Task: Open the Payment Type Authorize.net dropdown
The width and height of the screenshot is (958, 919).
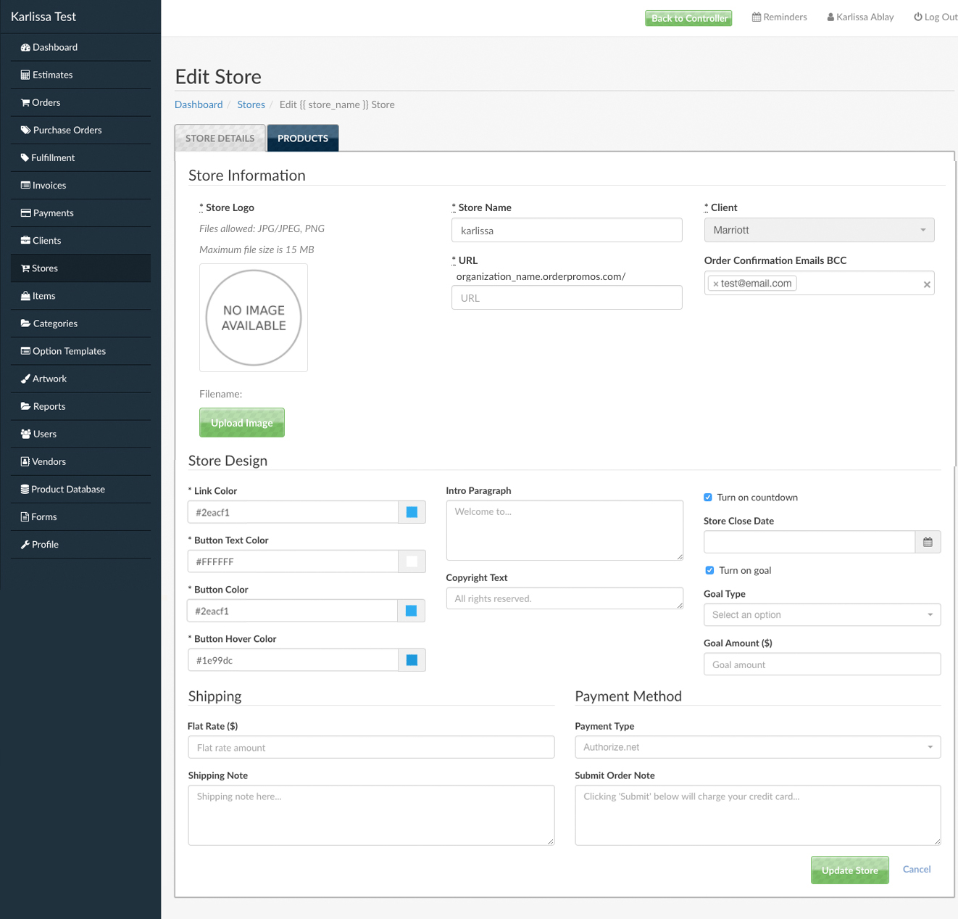Action: (x=757, y=748)
